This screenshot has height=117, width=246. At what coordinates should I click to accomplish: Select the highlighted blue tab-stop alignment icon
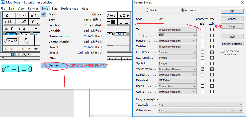pos(13,55)
